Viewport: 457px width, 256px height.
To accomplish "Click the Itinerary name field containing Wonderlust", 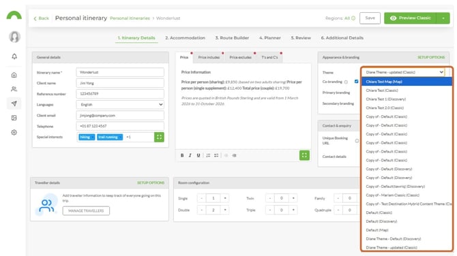I will tap(120, 72).
